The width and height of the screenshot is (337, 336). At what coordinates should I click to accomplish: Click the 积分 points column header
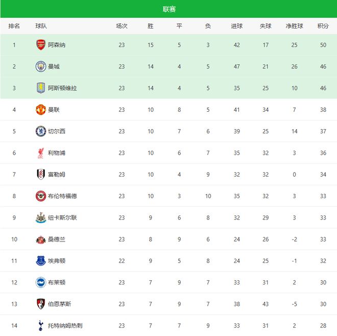(323, 26)
